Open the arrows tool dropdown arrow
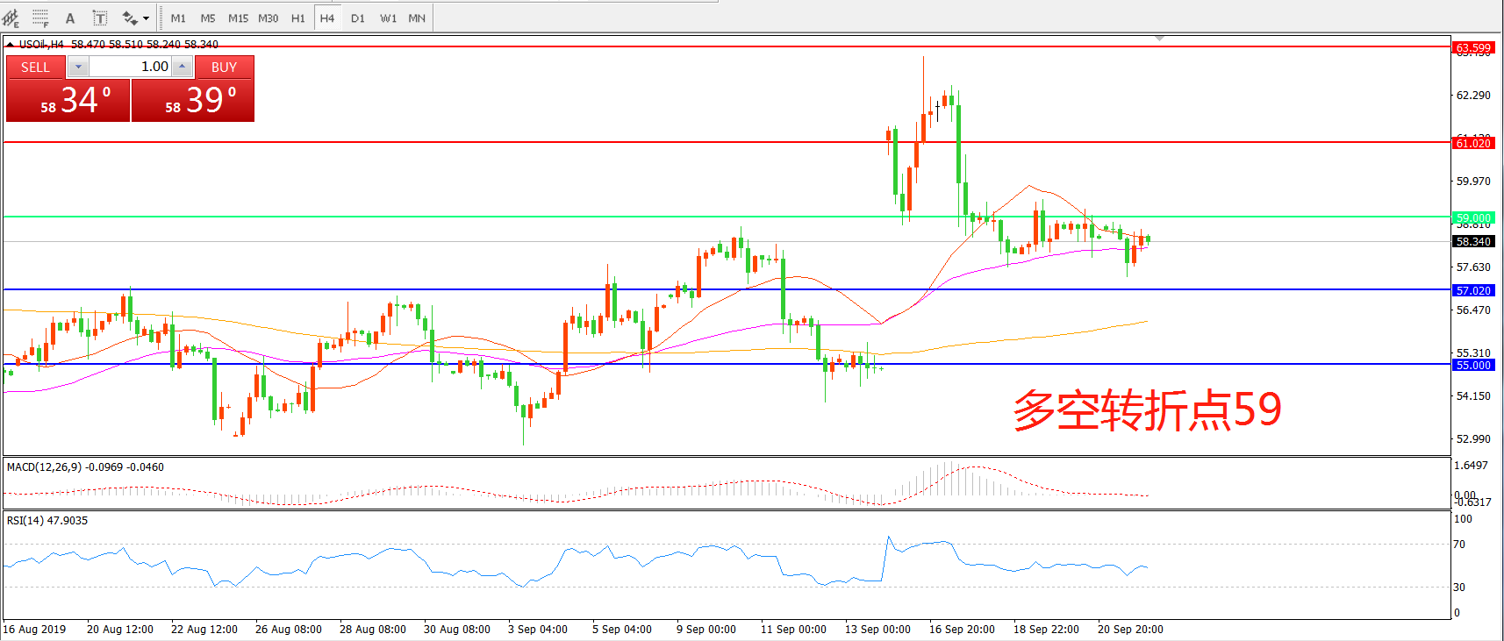This screenshot has height=641, width=1504. tap(146, 18)
